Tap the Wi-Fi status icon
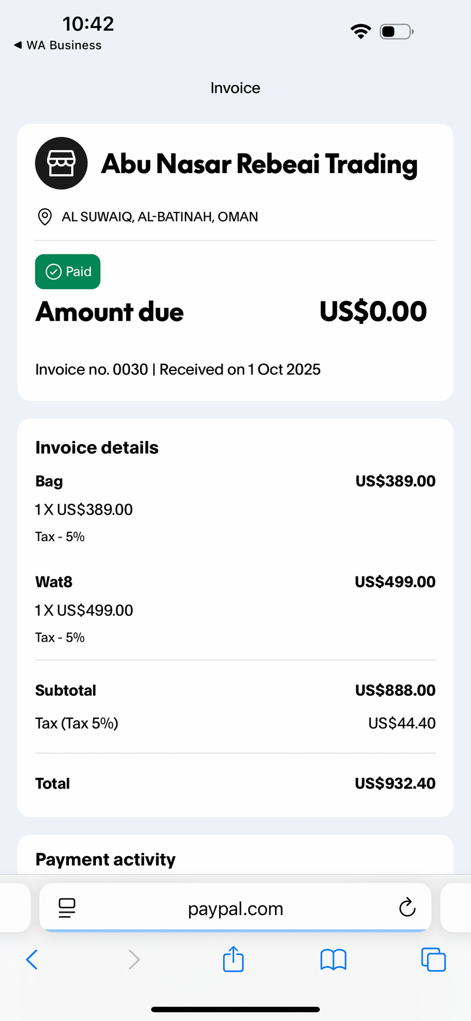The image size is (471, 1021). [x=360, y=31]
